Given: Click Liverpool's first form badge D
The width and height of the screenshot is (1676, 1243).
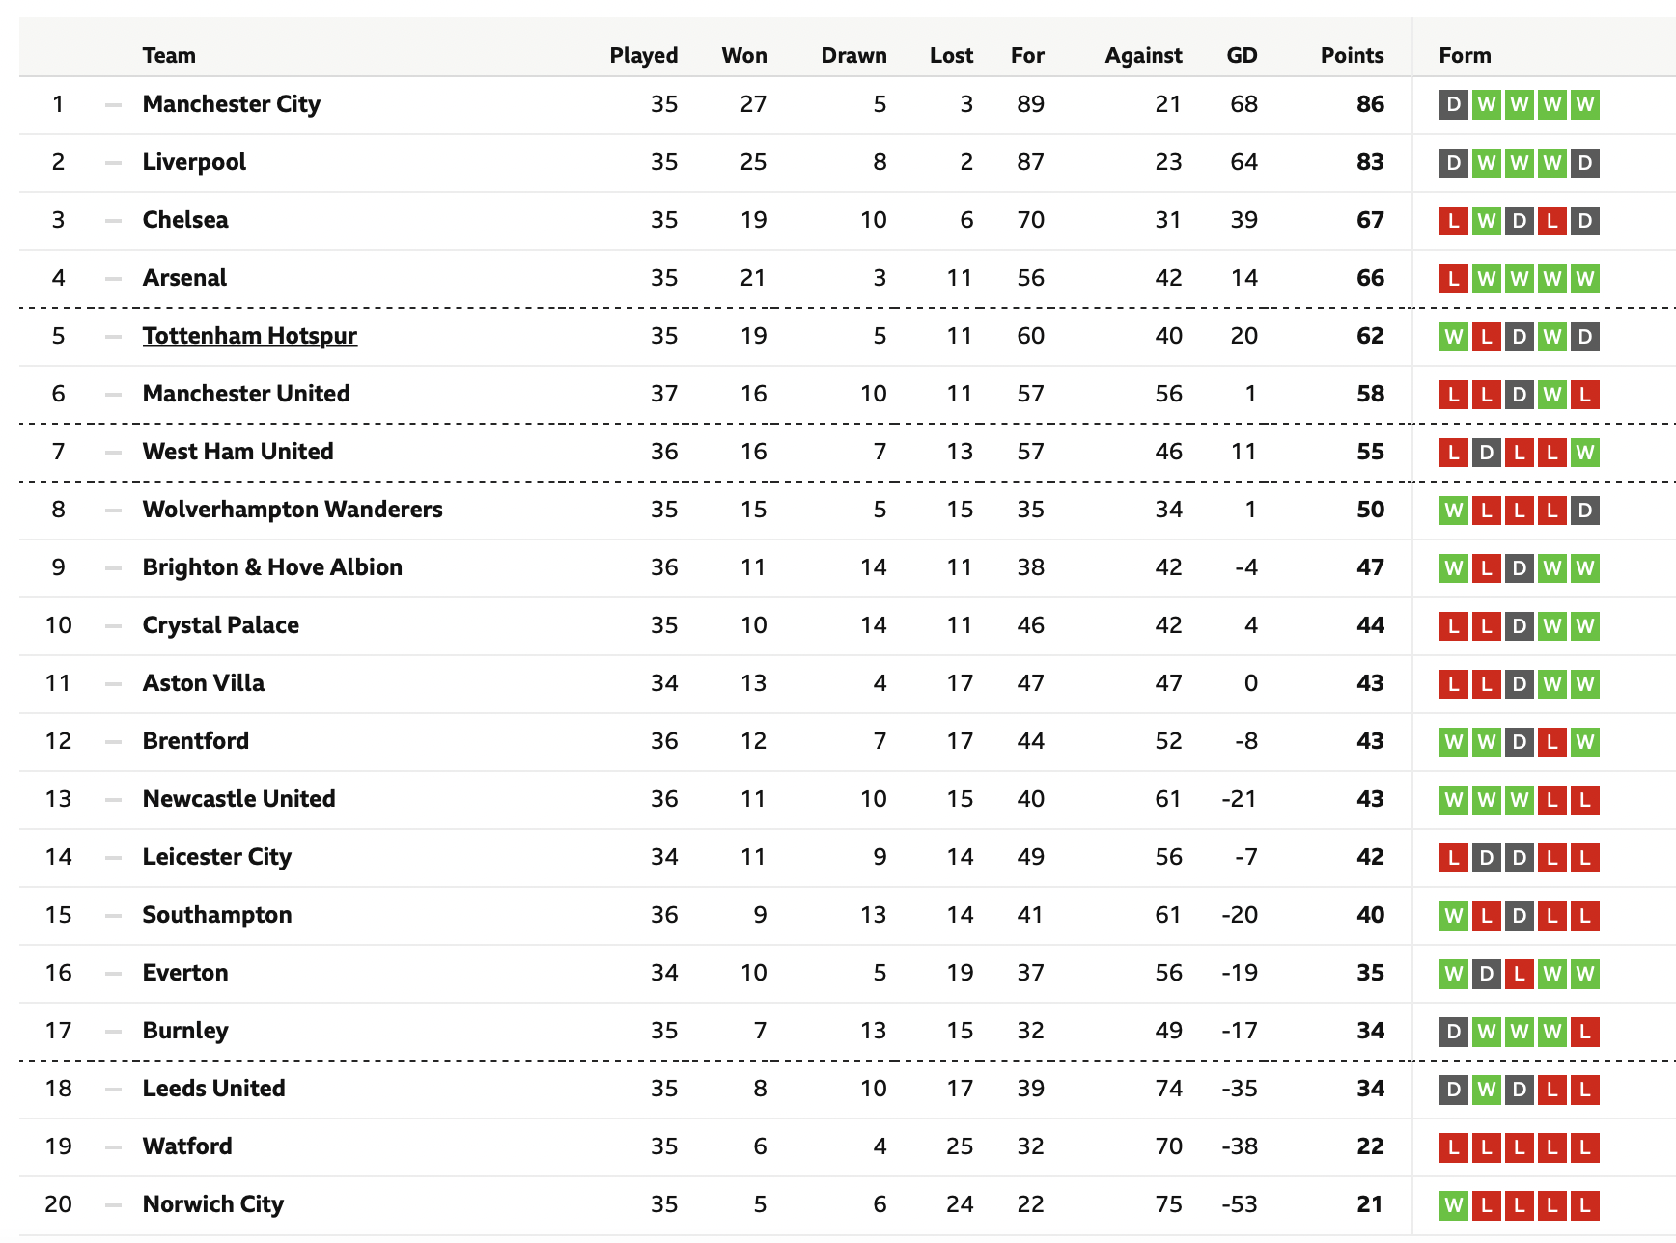Looking at the screenshot, I should tap(1453, 163).
